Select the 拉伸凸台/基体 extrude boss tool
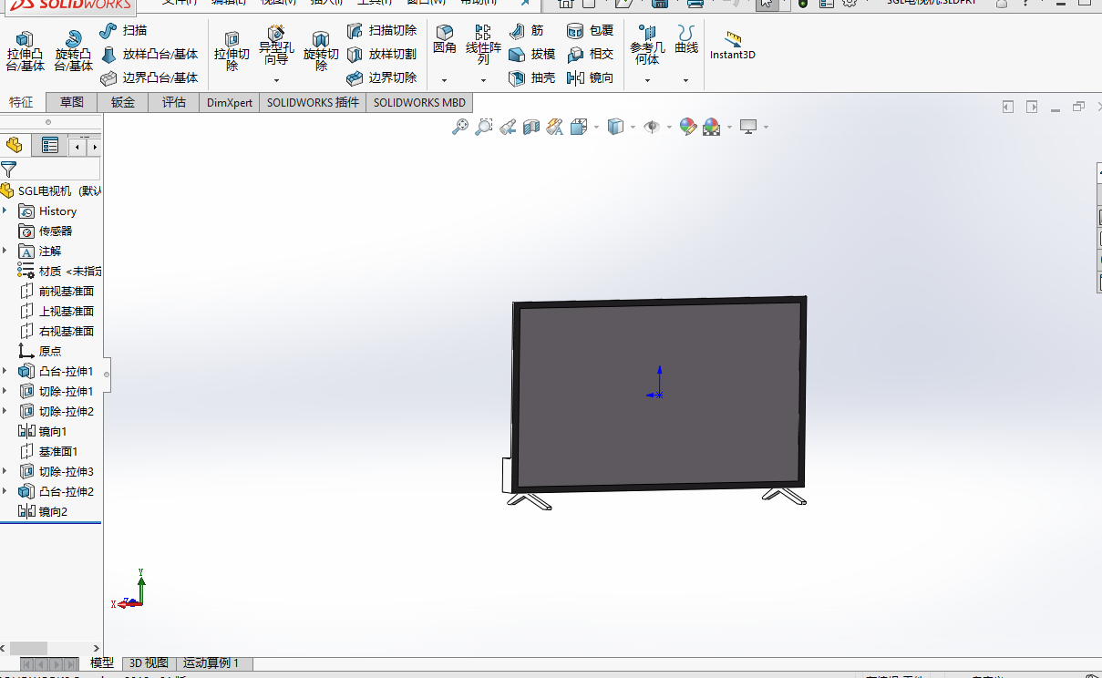 (25, 51)
